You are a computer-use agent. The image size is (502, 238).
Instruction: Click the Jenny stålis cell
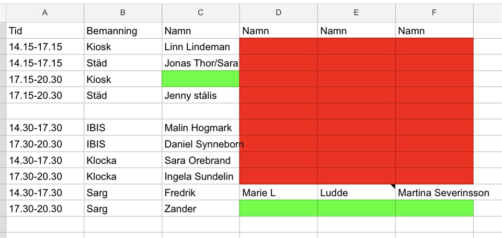coord(200,96)
